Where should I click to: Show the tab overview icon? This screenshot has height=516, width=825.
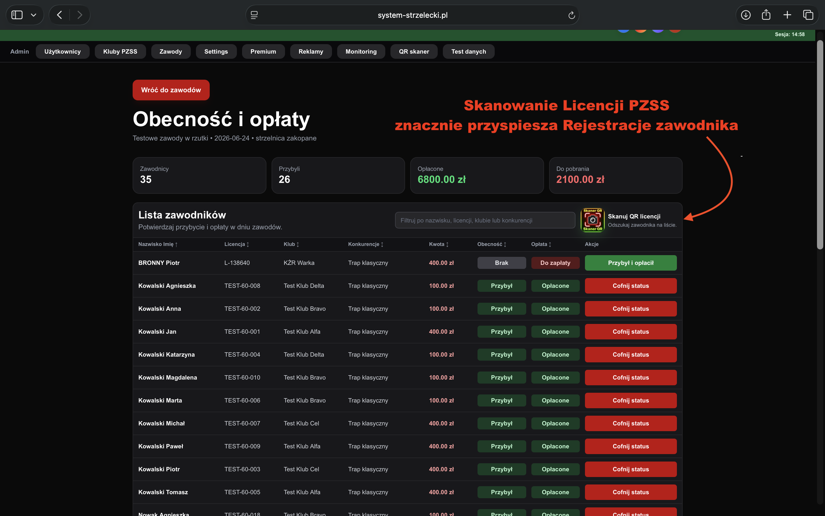coord(808,15)
